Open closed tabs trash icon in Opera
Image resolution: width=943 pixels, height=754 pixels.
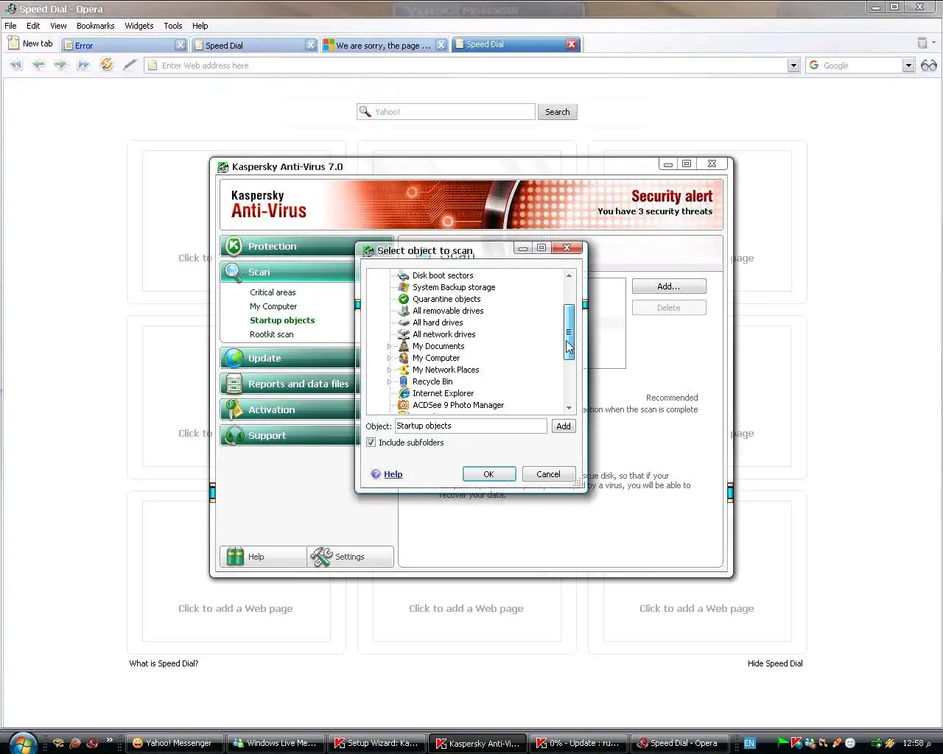[922, 43]
